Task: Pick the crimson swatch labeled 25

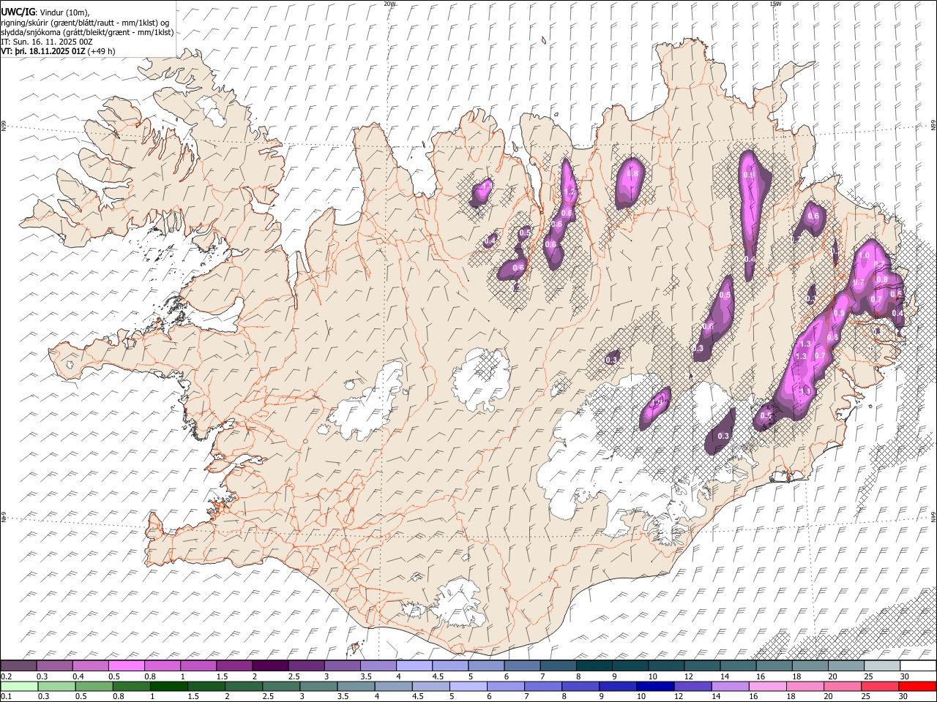Action: click(x=881, y=686)
